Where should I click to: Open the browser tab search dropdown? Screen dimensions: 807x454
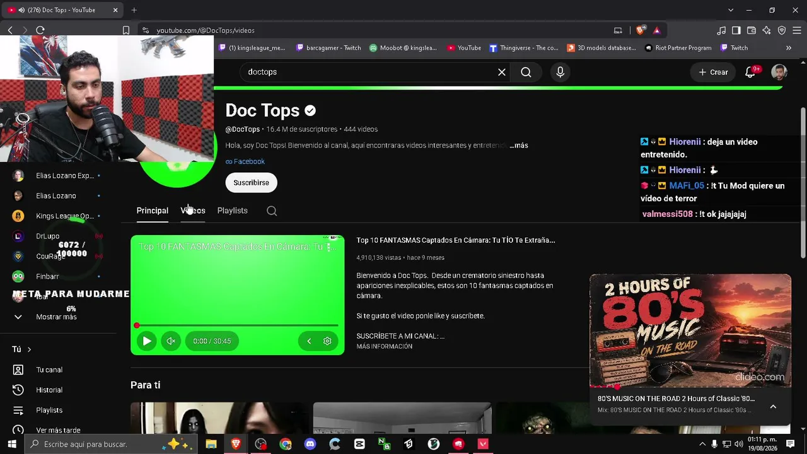[731, 10]
